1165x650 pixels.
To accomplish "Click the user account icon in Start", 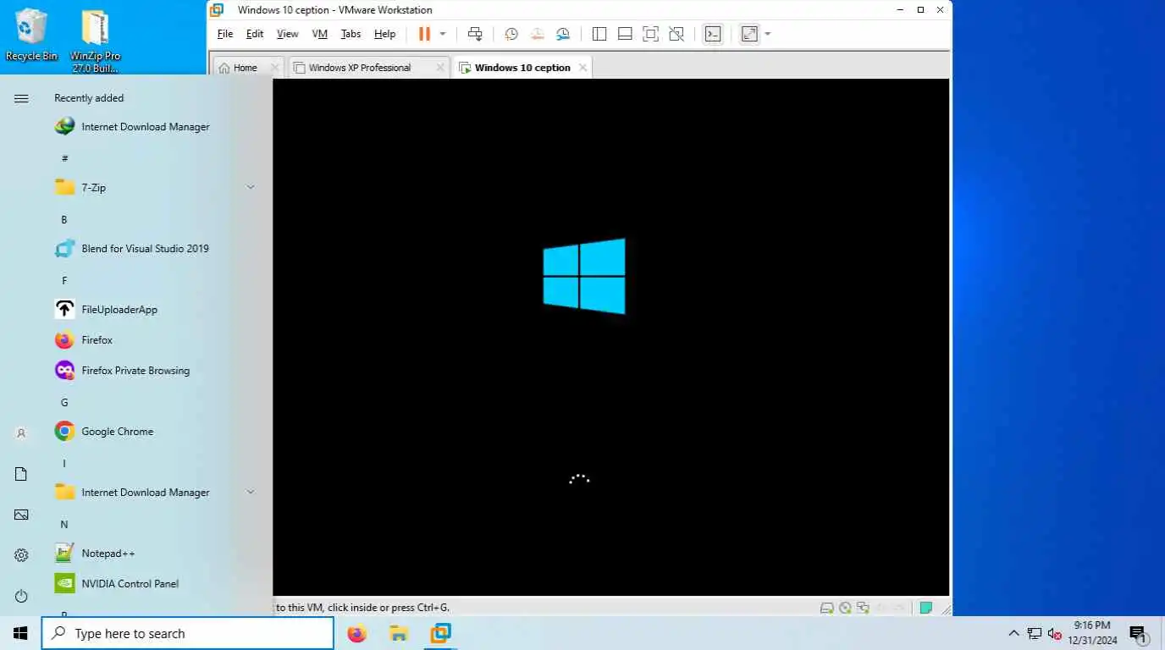I will pyautogui.click(x=21, y=433).
